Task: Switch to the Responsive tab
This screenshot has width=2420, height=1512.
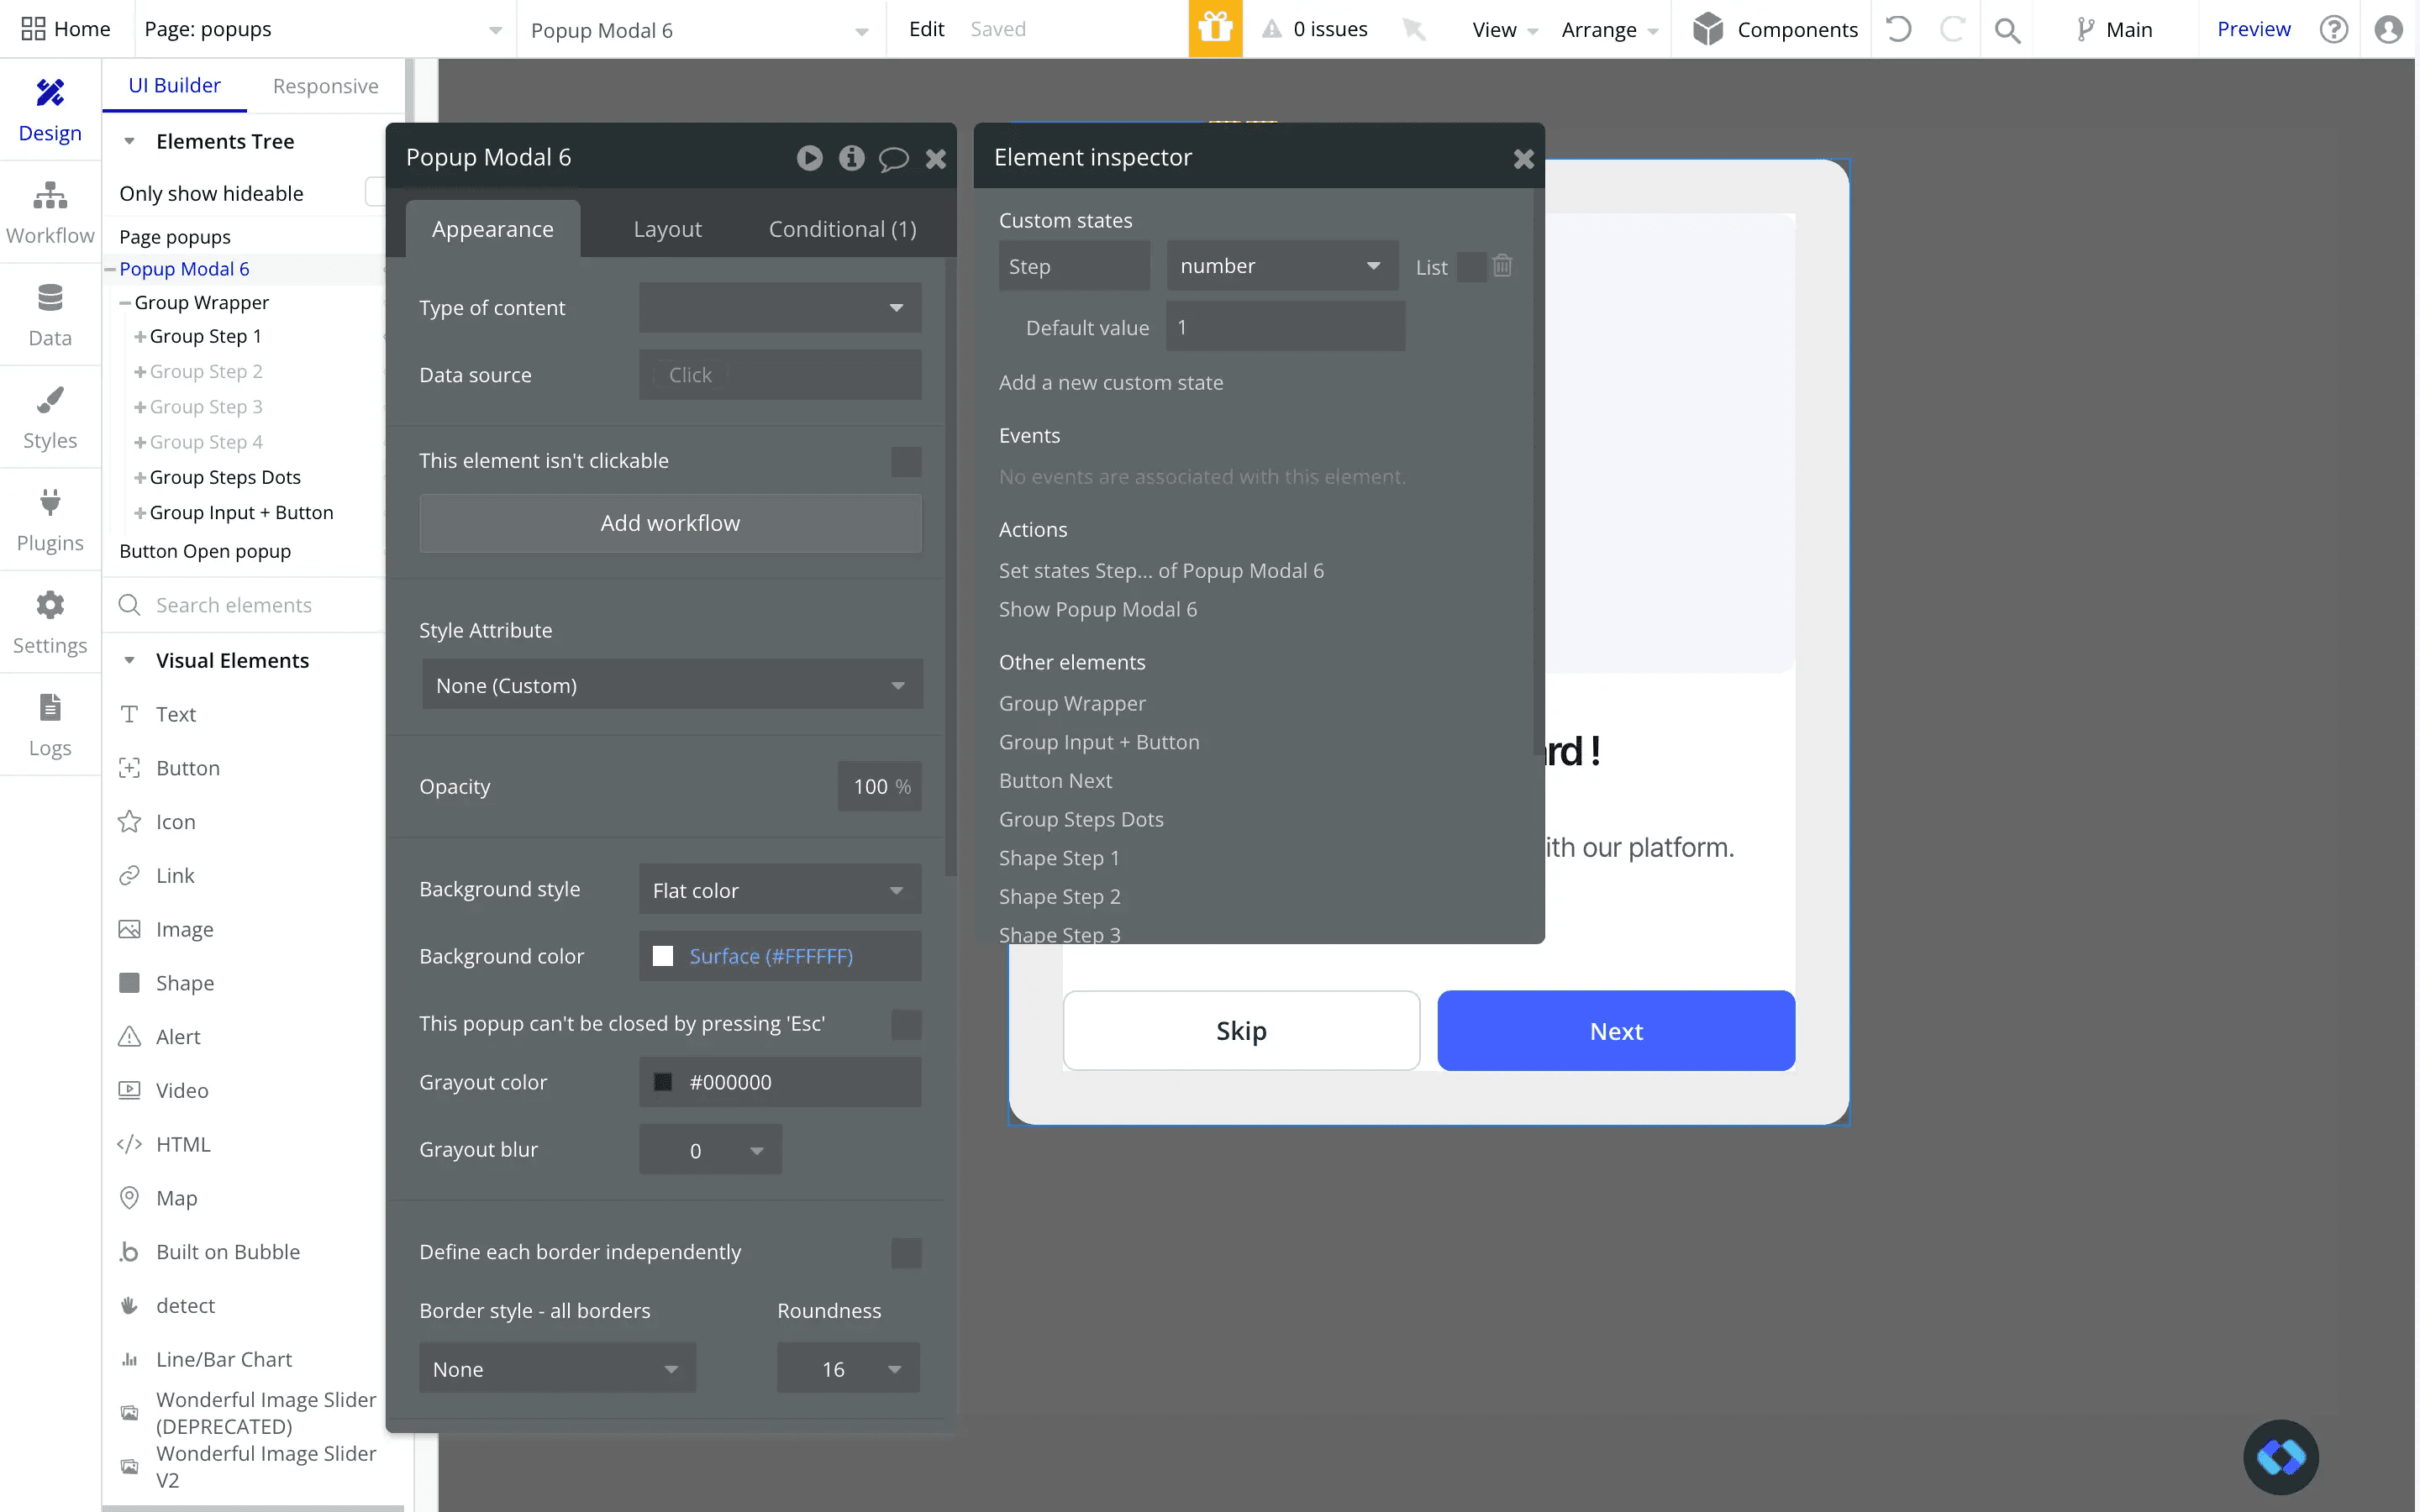Action: click(325, 86)
